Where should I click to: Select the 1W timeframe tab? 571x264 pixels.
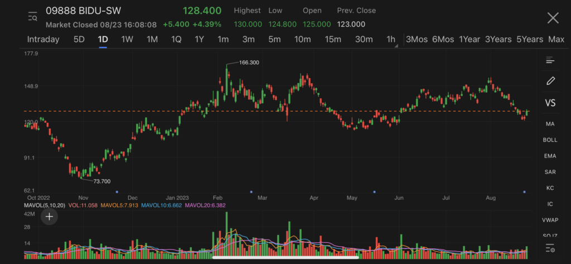click(127, 40)
